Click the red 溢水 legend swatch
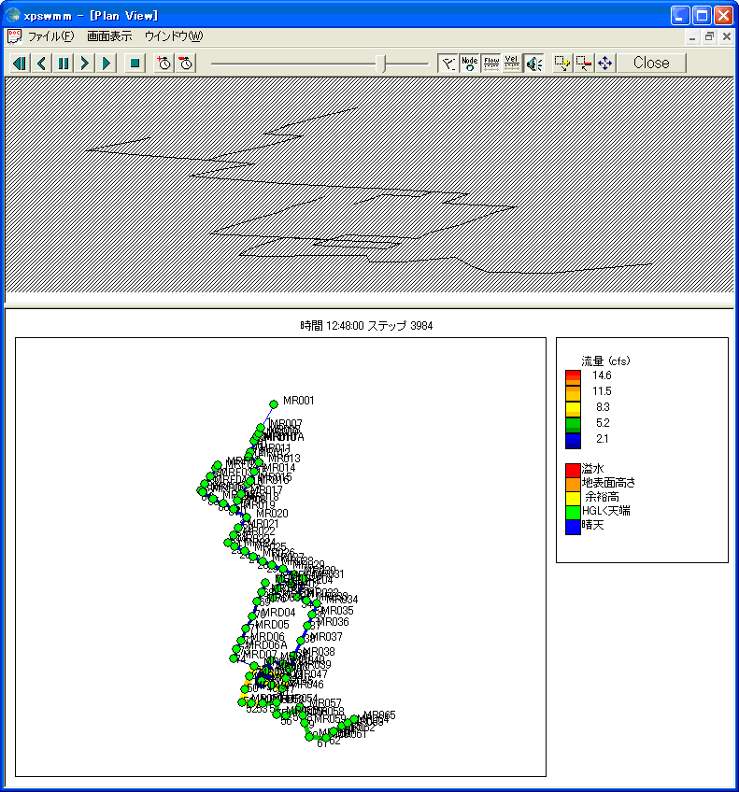Viewport: 739px width, 792px height. [x=573, y=470]
